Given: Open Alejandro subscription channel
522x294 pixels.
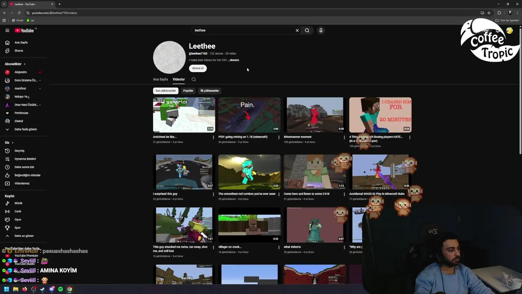Looking at the screenshot, I should tap(20, 72).
